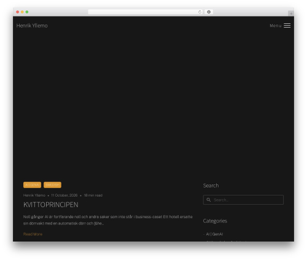Click the author name Henrik Yllemo in post meta
This screenshot has height=260, width=307.
34,195
